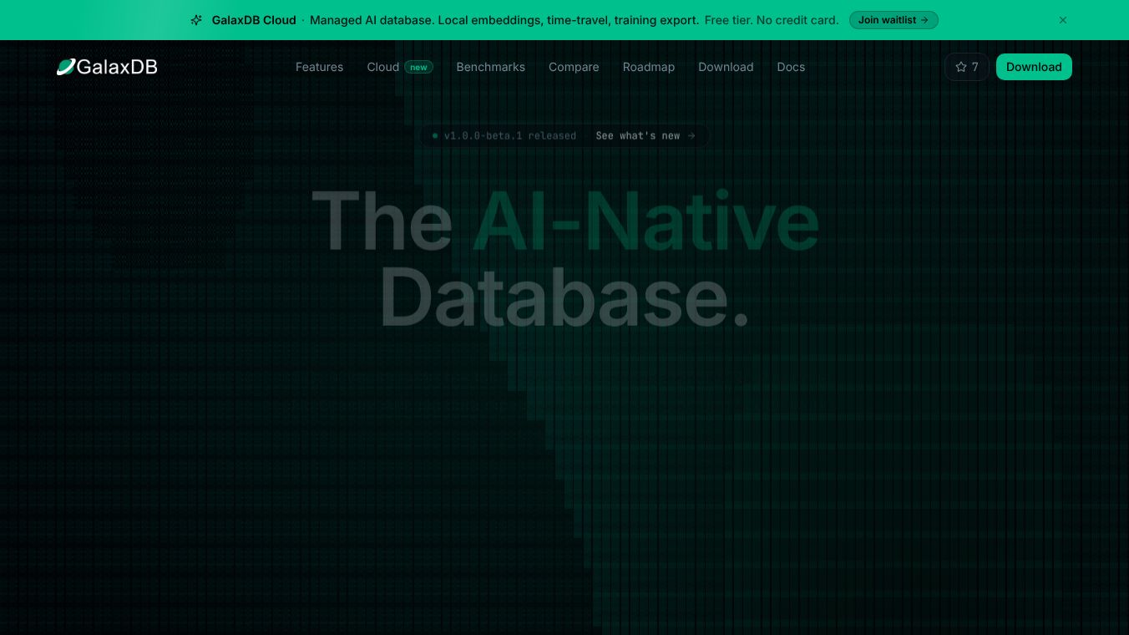Open the Cloud nav link

coord(383,67)
